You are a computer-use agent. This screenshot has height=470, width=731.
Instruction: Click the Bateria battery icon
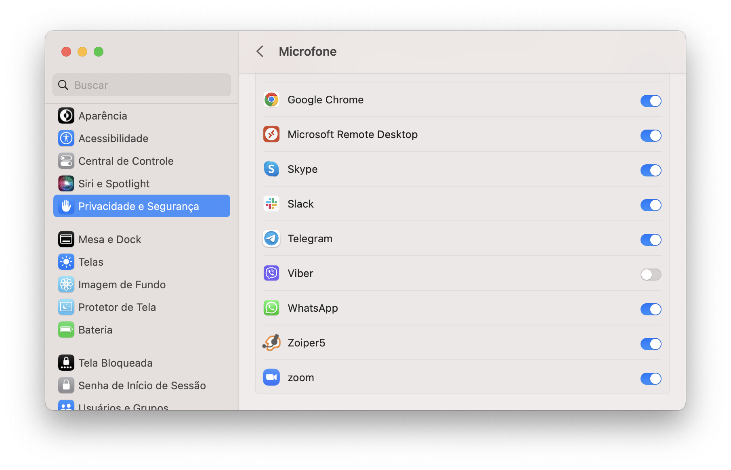click(x=66, y=330)
